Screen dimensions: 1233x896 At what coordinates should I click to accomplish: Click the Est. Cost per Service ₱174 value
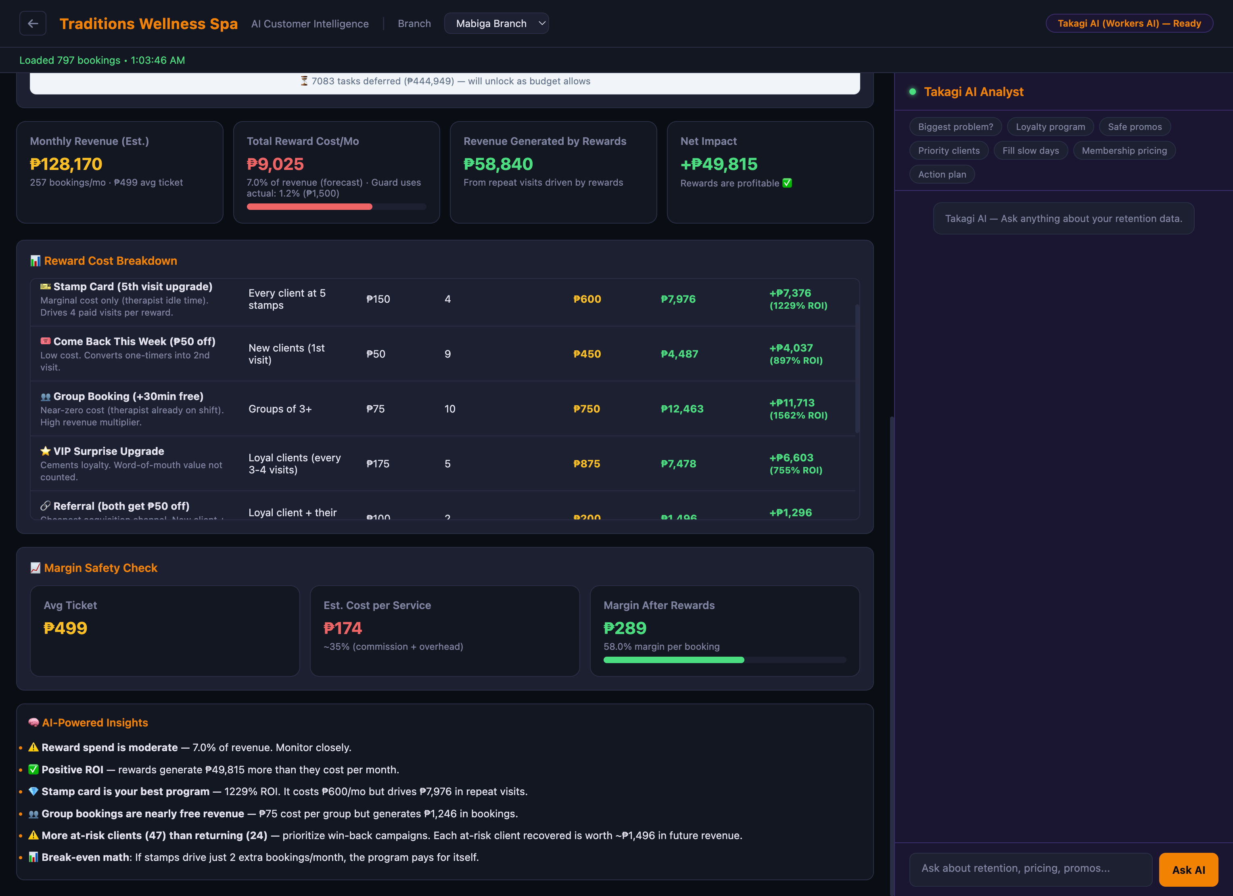(x=343, y=628)
